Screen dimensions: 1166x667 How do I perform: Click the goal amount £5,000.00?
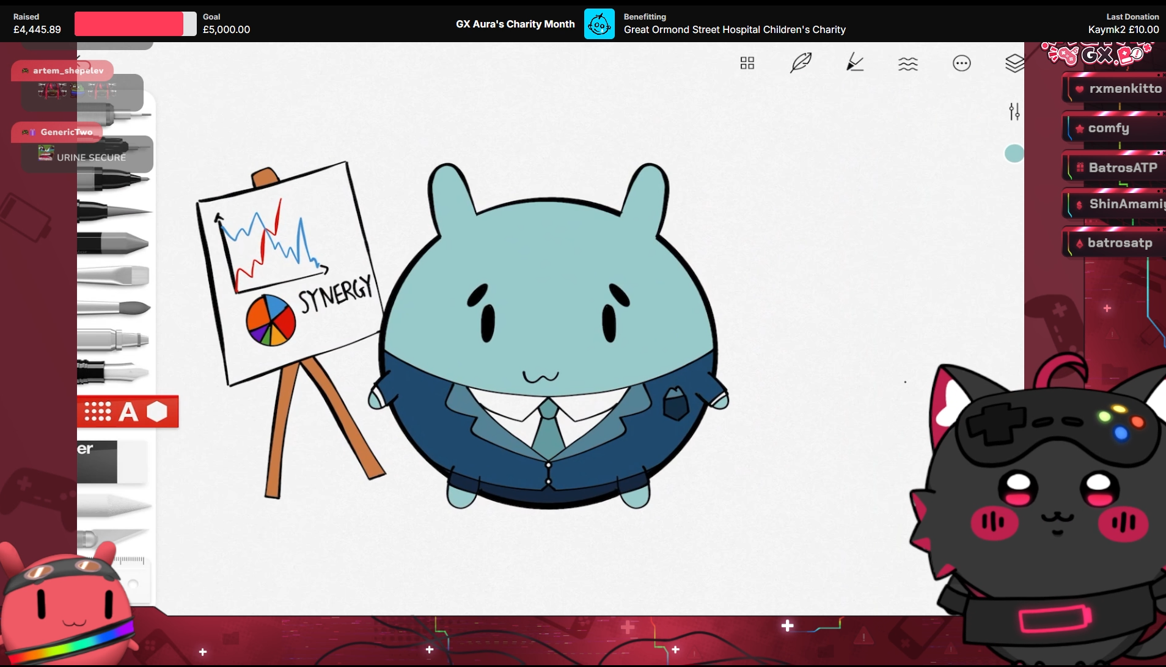coord(226,29)
